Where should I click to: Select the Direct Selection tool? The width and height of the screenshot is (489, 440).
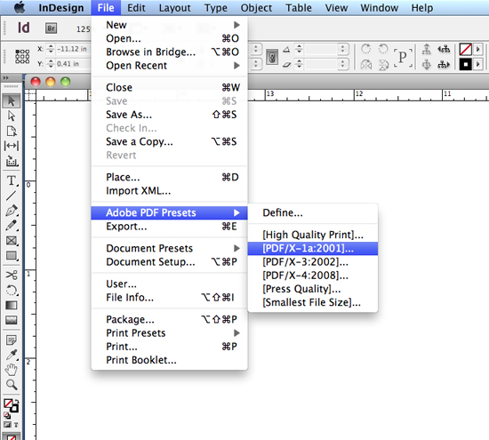12,116
